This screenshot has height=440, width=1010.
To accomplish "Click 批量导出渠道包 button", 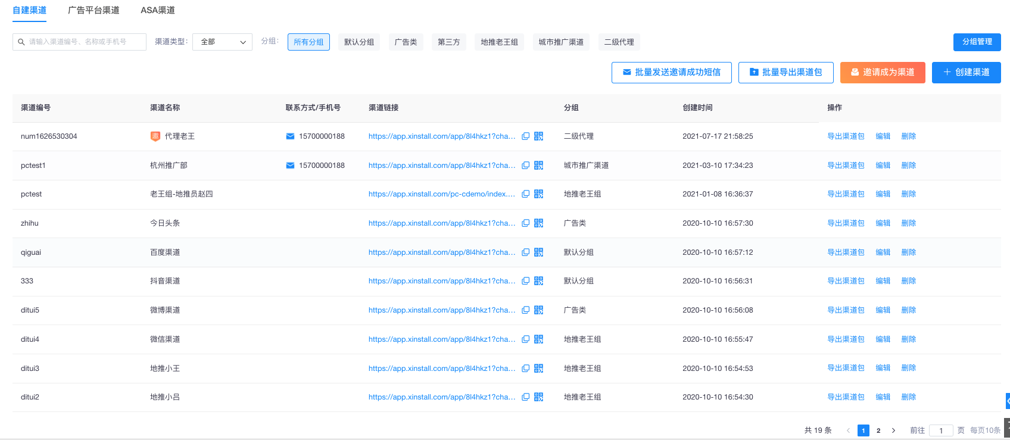I will coord(785,72).
